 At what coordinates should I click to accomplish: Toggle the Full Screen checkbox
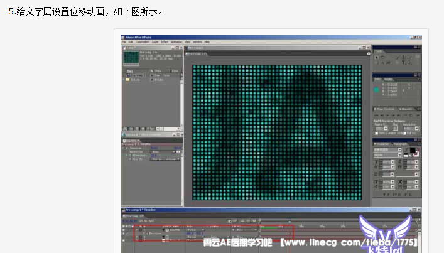[405, 133]
